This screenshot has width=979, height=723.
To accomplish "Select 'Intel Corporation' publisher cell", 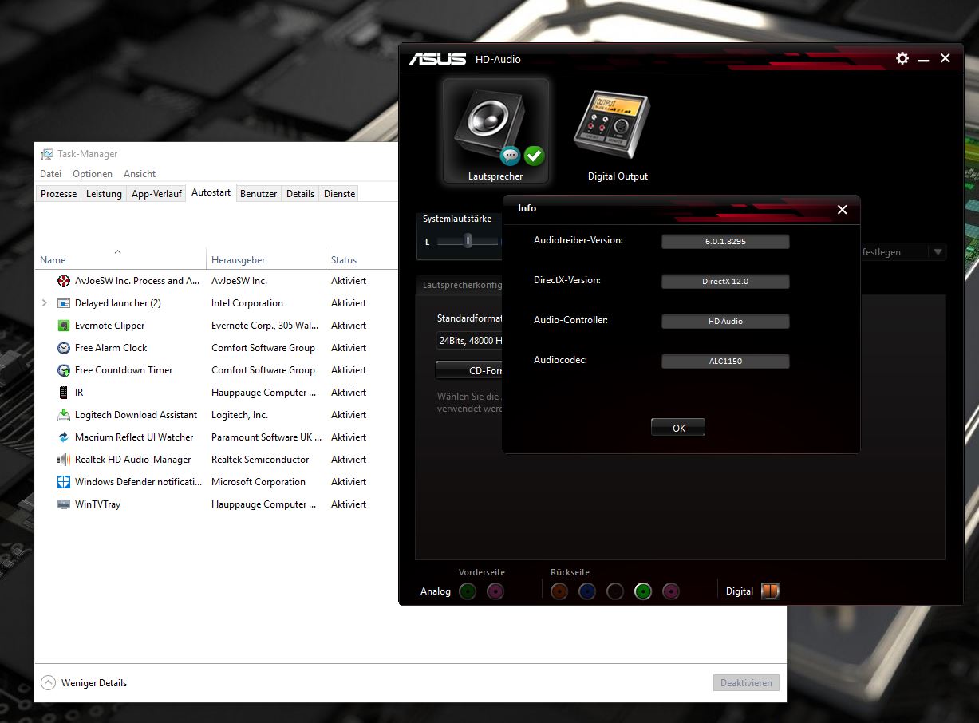I will (x=247, y=303).
